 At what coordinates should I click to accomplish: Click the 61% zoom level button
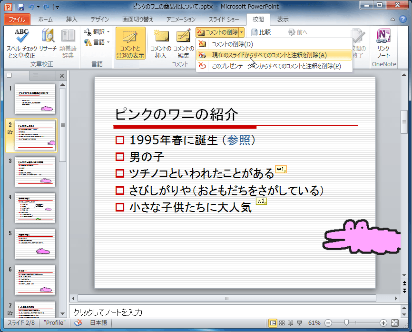coord(314,323)
